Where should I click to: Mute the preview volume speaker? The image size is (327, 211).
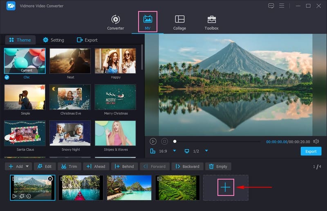coord(316,141)
